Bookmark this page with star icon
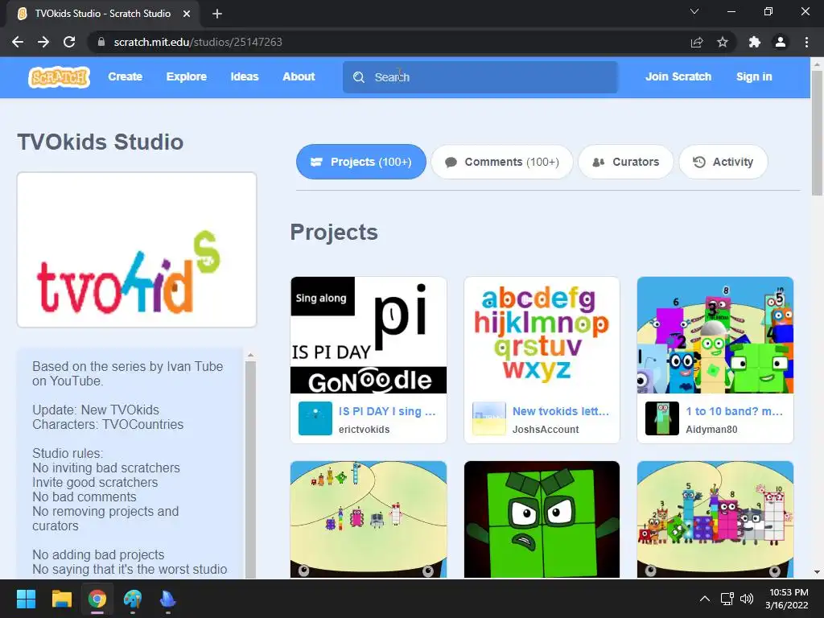 point(723,42)
